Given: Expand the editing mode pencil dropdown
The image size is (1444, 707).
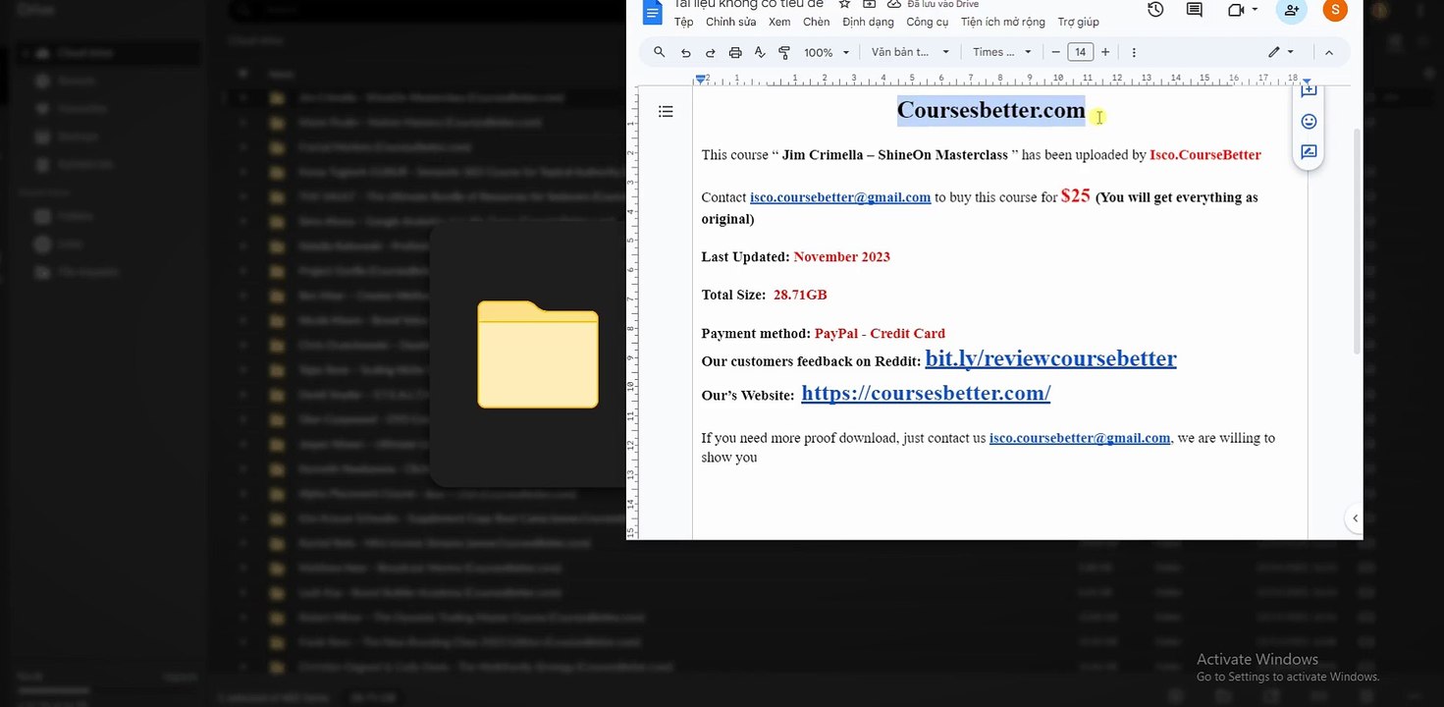Looking at the screenshot, I should coord(1281,52).
